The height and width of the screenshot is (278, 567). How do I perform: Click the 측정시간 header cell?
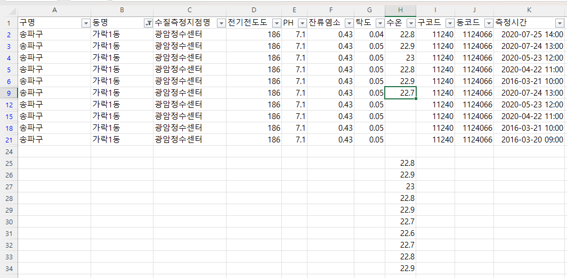click(x=529, y=23)
